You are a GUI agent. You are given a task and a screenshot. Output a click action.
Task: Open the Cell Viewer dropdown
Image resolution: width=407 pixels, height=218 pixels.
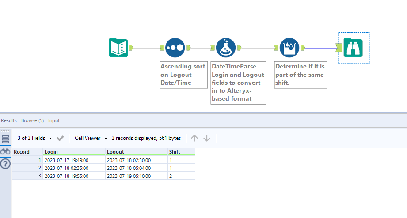91,138
